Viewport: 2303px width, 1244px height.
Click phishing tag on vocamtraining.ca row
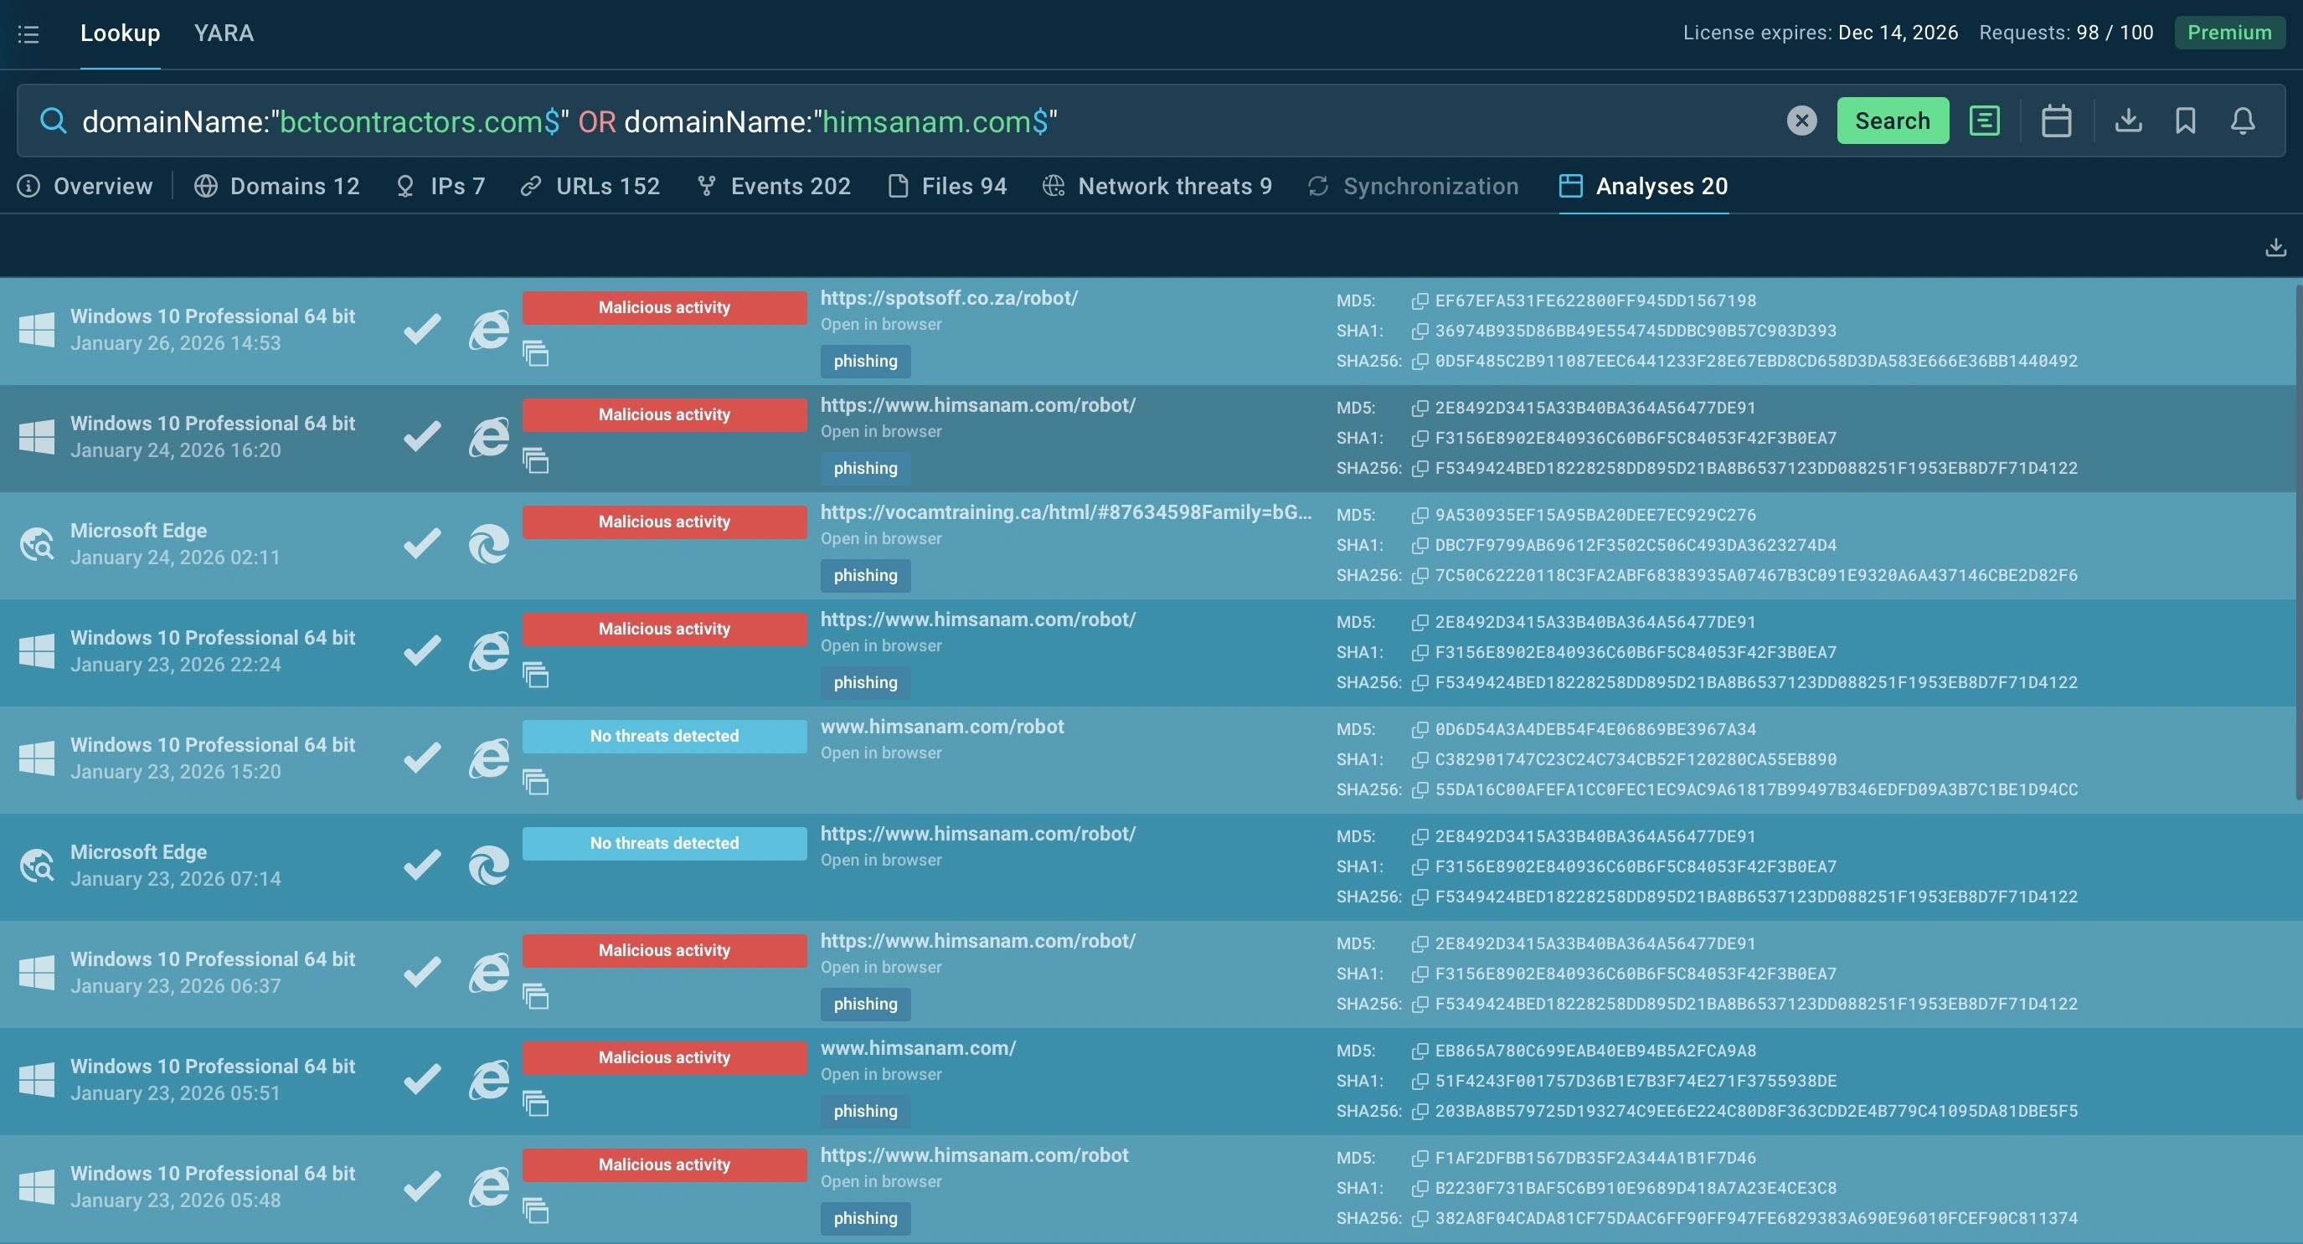pos(864,575)
